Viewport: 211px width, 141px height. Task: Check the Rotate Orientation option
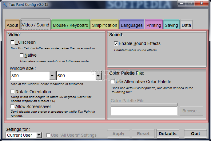click(x=13, y=92)
